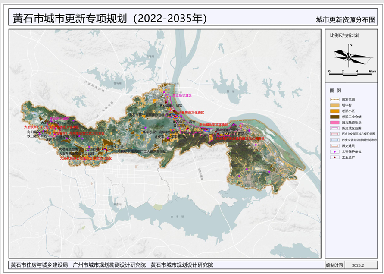Click the 铁山历史城区 magenta map label
The width and height of the screenshot is (384, 274).
[59, 118]
